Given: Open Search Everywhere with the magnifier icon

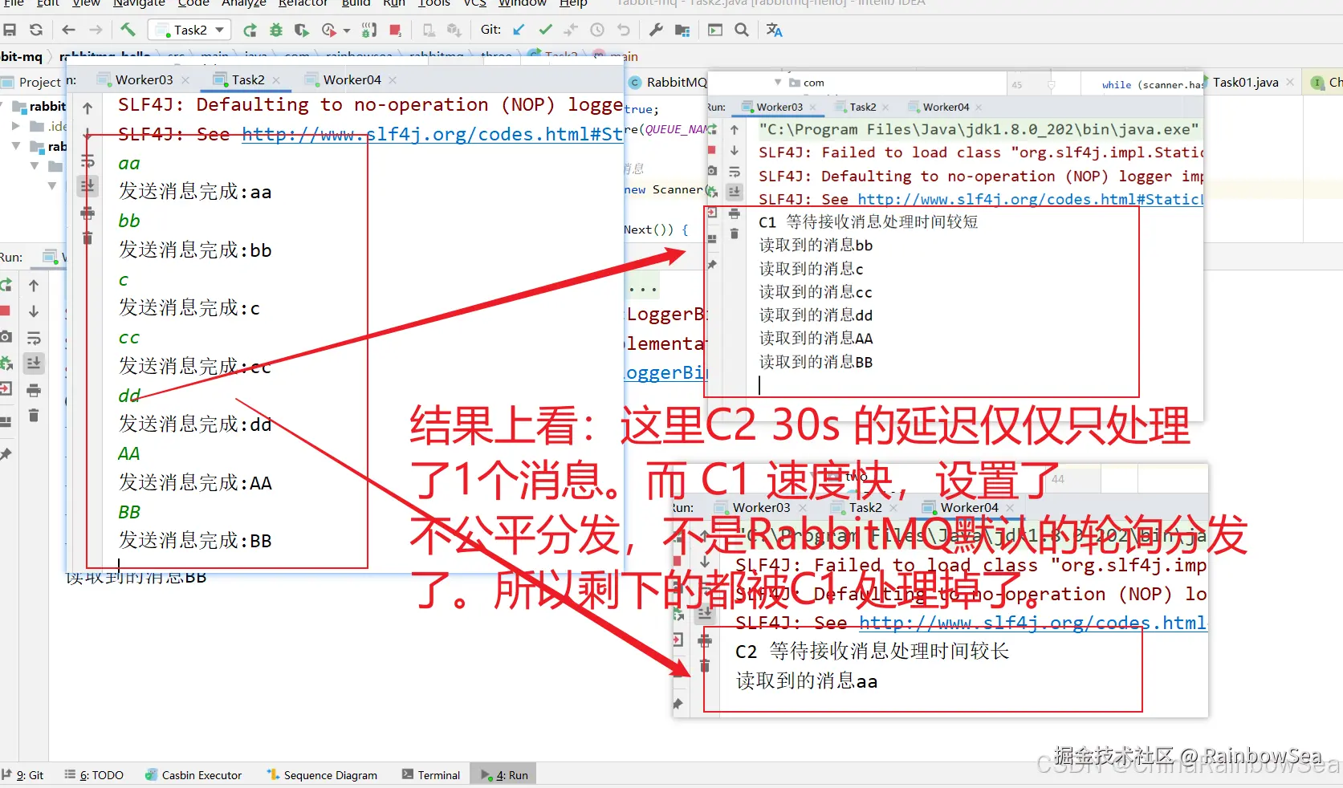Looking at the screenshot, I should coord(742,30).
